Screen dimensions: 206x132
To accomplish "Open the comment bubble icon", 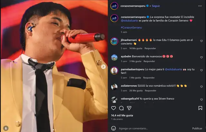I will point(121,108).
